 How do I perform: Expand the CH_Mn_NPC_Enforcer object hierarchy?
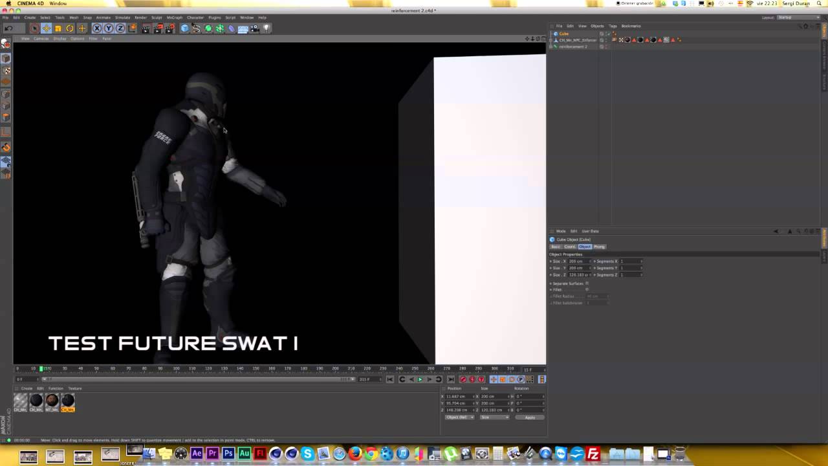point(552,40)
